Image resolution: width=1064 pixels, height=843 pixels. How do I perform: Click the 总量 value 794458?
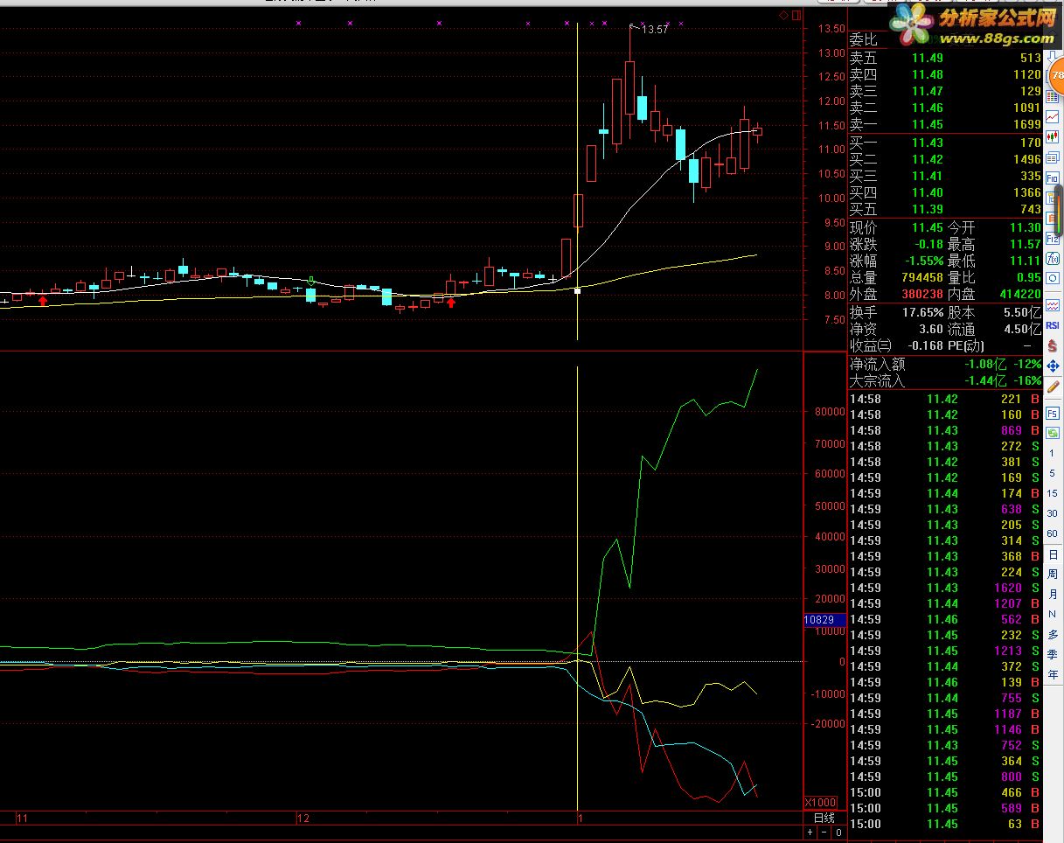click(922, 278)
